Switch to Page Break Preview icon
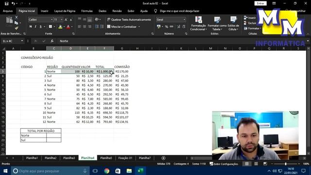 click(265, 164)
